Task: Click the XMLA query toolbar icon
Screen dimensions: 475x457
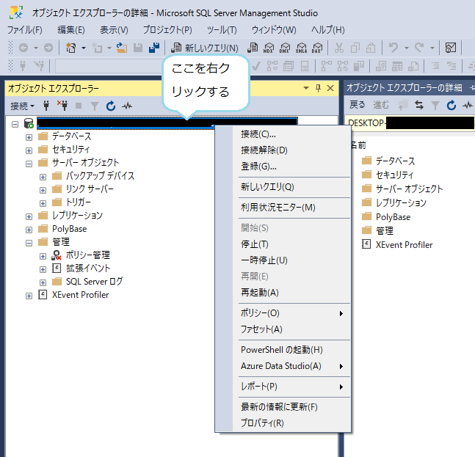Action: point(301,48)
